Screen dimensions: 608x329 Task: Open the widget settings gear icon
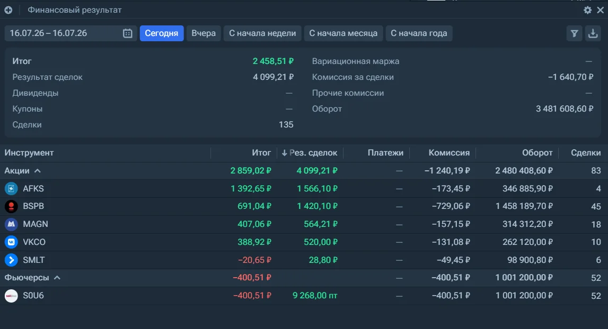pyautogui.click(x=587, y=10)
